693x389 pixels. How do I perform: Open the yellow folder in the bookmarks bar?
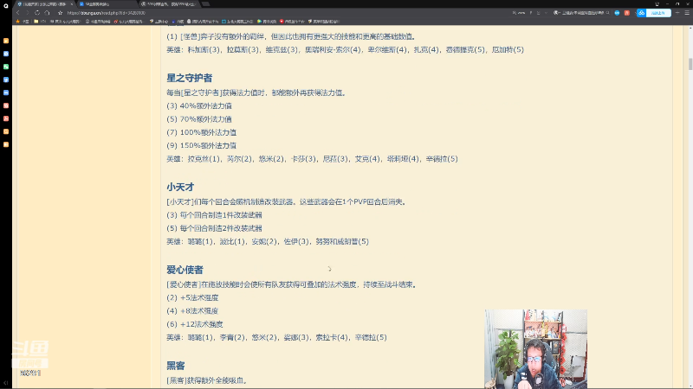[36, 21]
